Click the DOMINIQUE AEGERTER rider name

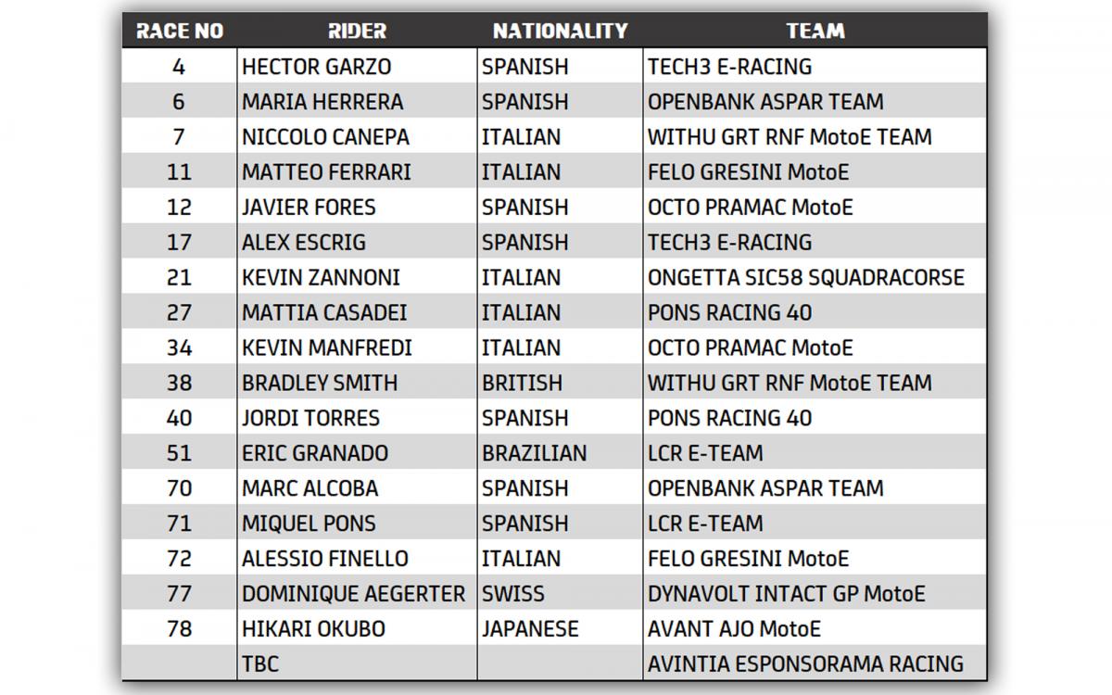[x=353, y=594]
